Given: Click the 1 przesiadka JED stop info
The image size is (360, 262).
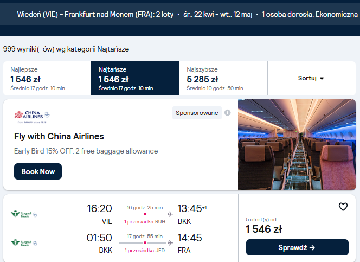Looking at the screenshot, I should click(x=145, y=250).
